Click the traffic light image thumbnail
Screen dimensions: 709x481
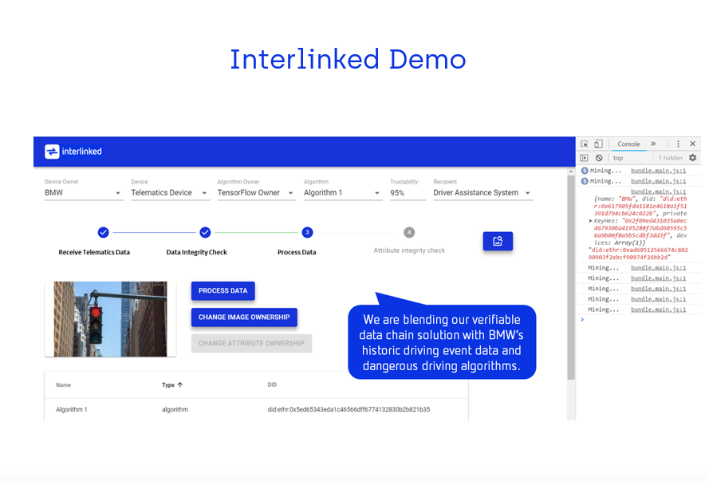coord(110,319)
